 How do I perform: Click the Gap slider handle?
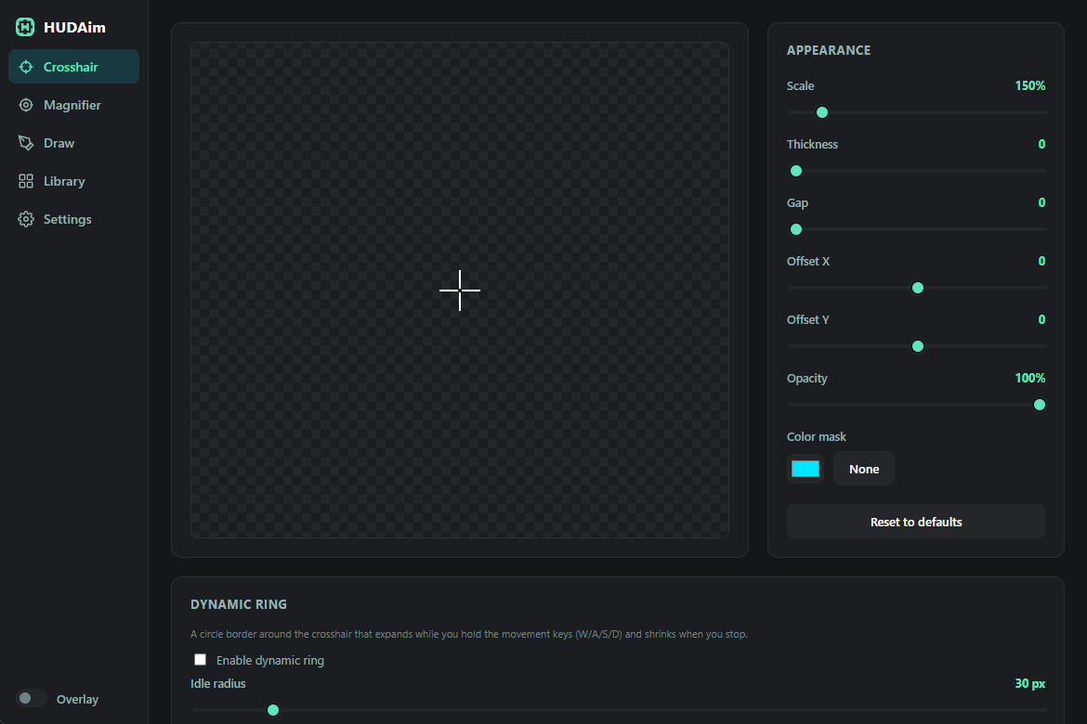click(796, 229)
